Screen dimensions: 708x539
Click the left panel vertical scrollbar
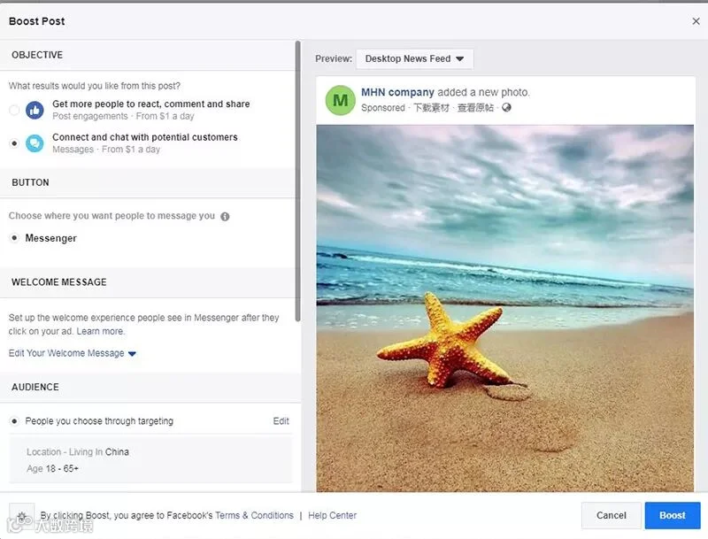point(297,181)
